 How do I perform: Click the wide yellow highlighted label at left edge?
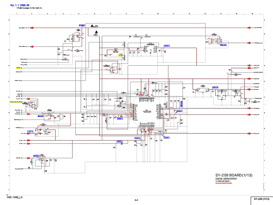[x=16, y=102]
